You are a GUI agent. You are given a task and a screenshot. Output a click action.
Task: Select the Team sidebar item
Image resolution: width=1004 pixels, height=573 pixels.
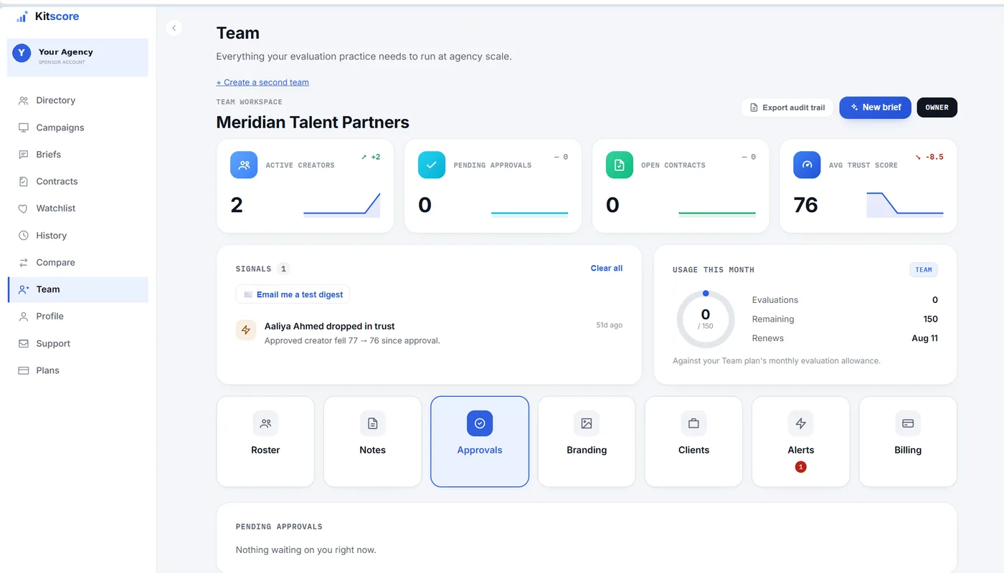77,289
